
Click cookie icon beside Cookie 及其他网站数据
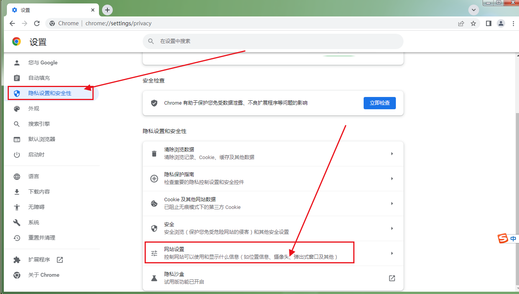pyautogui.click(x=154, y=204)
